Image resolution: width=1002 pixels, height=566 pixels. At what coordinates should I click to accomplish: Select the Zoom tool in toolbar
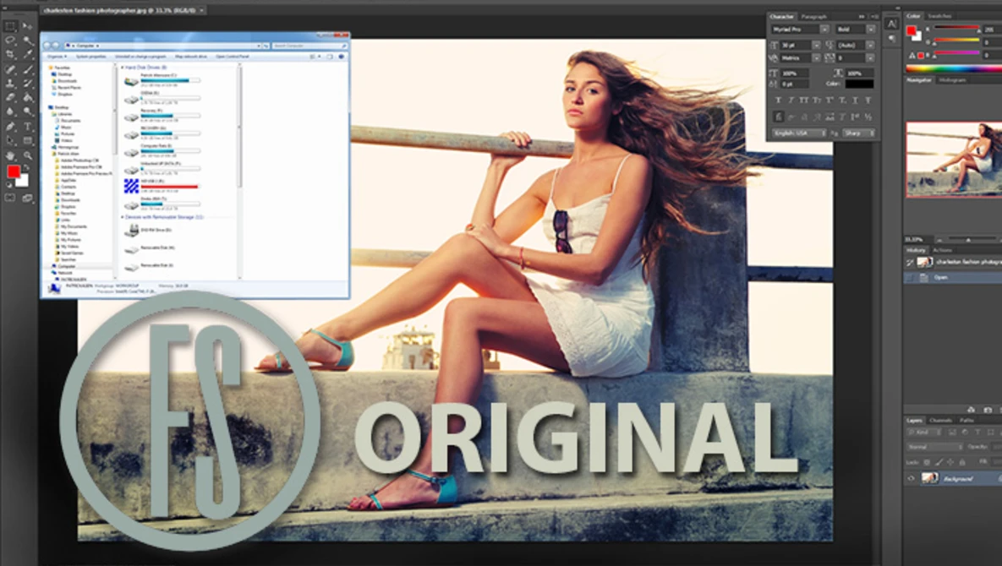(x=27, y=155)
